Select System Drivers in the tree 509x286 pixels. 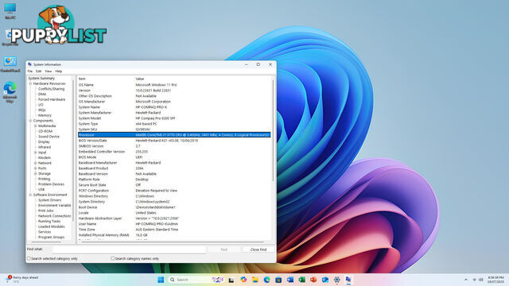49,200
